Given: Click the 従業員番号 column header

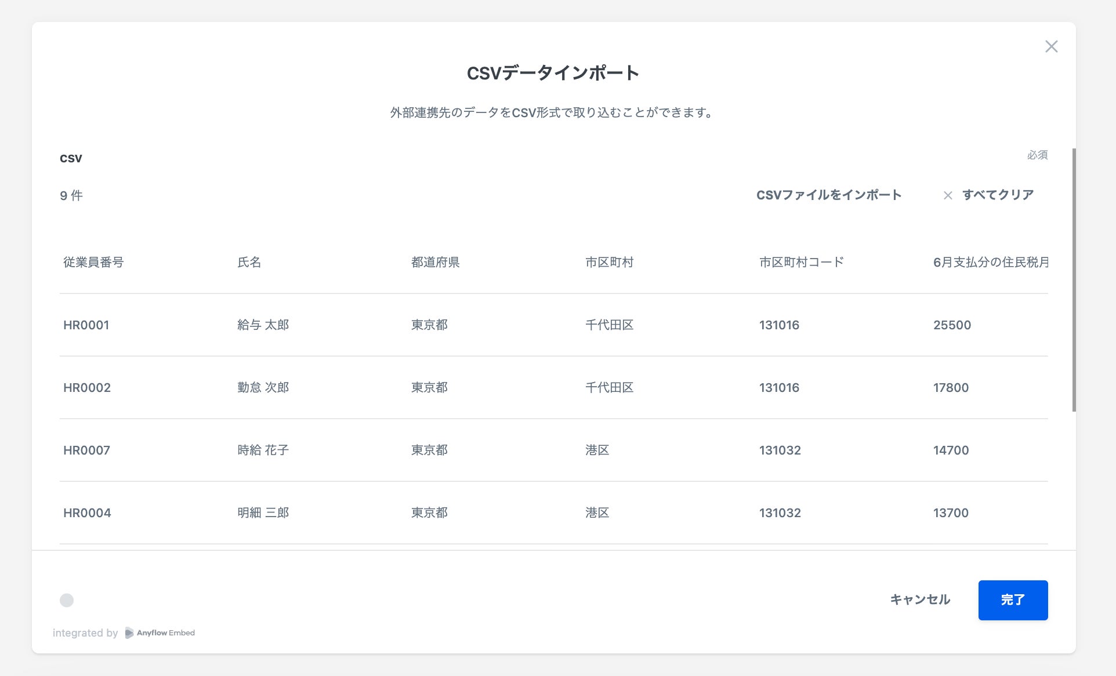Looking at the screenshot, I should click(x=93, y=262).
